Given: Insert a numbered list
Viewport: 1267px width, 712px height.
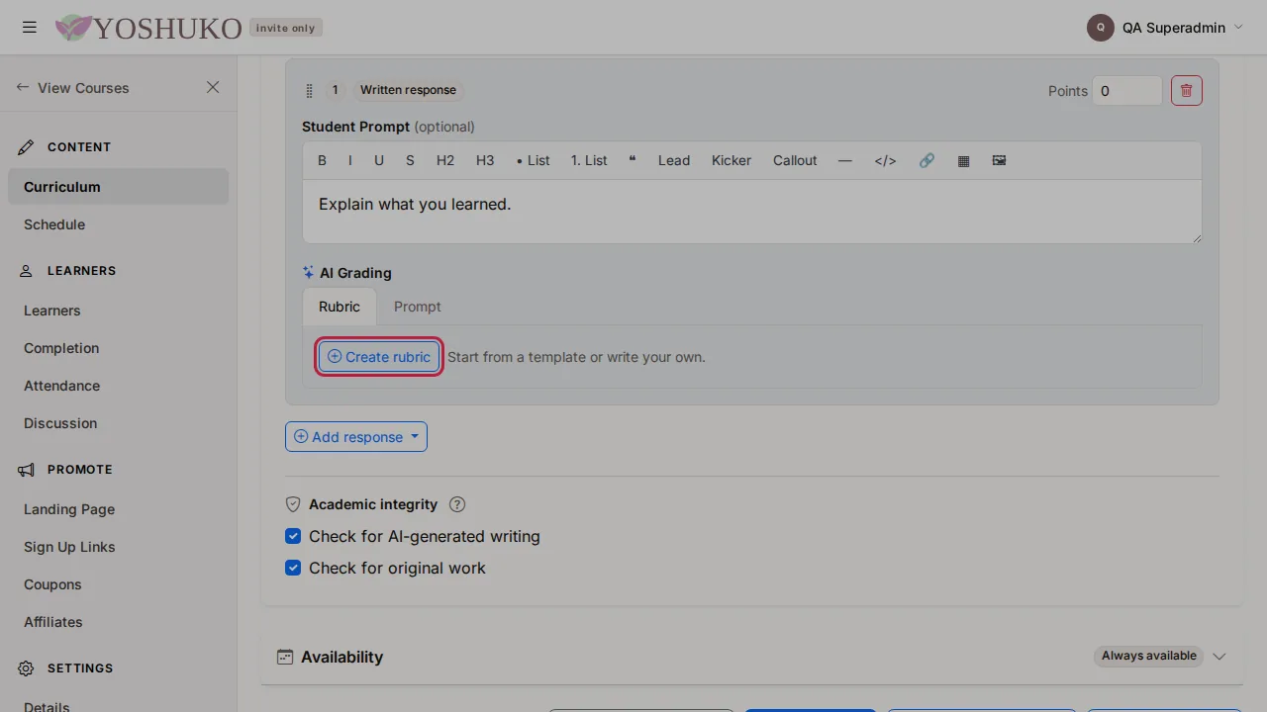Looking at the screenshot, I should 589,160.
